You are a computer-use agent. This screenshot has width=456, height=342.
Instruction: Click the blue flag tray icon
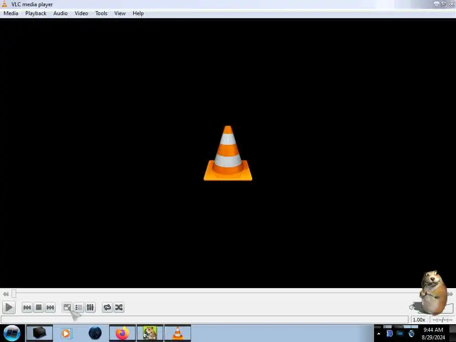389,333
